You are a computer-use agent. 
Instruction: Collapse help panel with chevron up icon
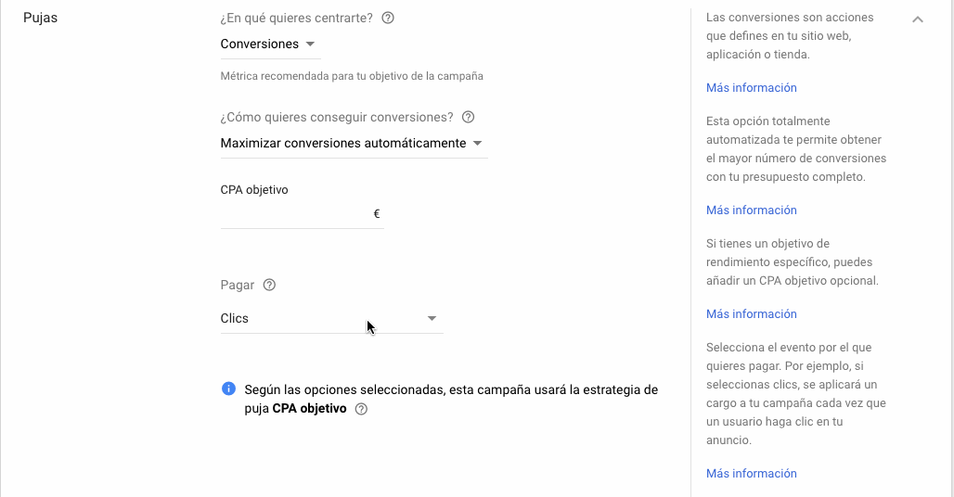[918, 19]
